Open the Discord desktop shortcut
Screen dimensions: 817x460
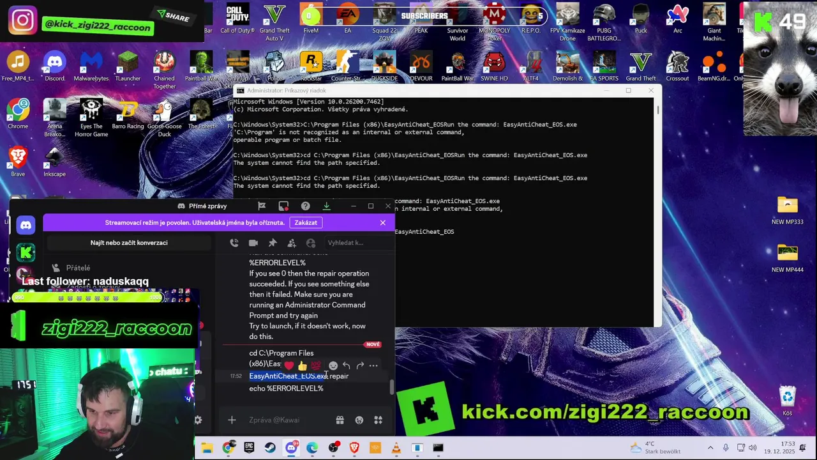point(54,66)
